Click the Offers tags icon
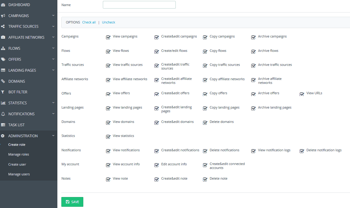 [3, 59]
